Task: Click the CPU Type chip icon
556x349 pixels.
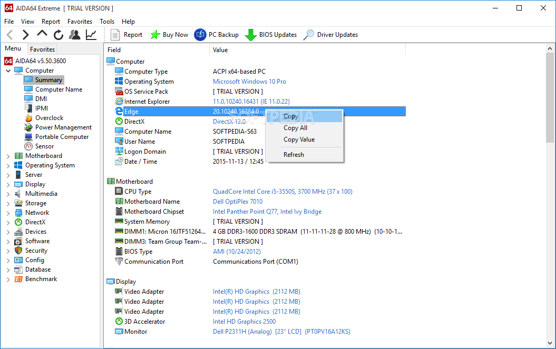Action: coord(119,191)
